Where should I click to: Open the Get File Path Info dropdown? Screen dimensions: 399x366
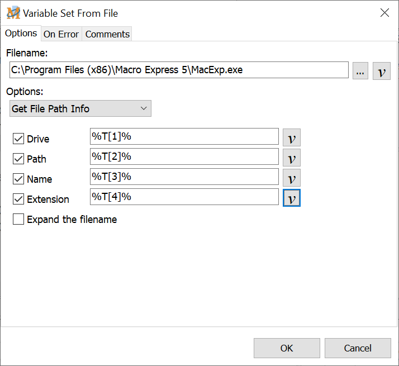80,109
